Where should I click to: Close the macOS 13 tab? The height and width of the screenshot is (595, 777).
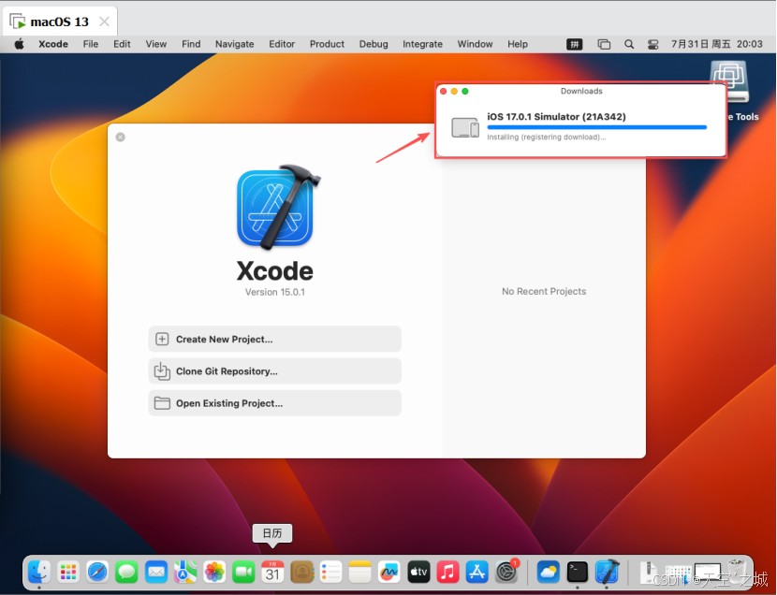point(104,22)
